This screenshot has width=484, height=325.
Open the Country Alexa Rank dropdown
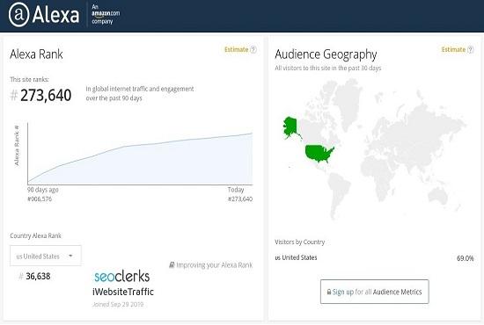[x=46, y=256]
